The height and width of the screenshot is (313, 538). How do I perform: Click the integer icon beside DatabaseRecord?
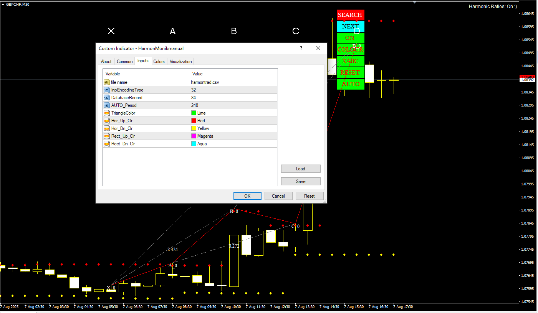tap(106, 98)
